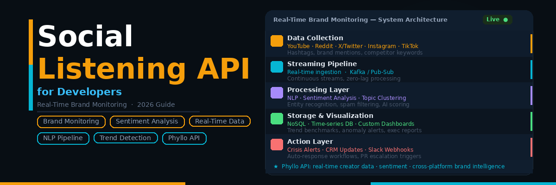The image size is (556, 185).
Task: Click 'NoSQL · Time-series DB · Custom Dashboards' text
Action: pyautogui.click(x=351, y=124)
